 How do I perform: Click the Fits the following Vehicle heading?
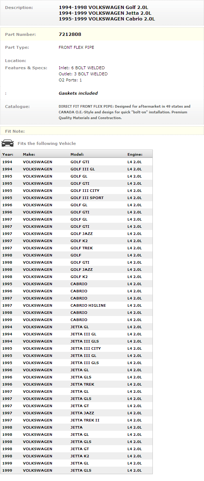(47, 143)
